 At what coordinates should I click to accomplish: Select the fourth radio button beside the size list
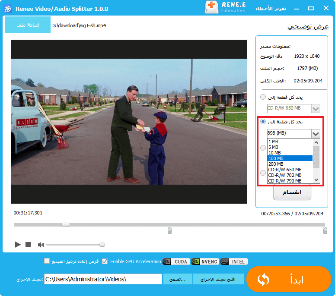tap(263, 173)
